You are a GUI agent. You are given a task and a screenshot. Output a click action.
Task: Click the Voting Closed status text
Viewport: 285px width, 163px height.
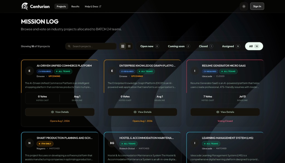point(225,121)
